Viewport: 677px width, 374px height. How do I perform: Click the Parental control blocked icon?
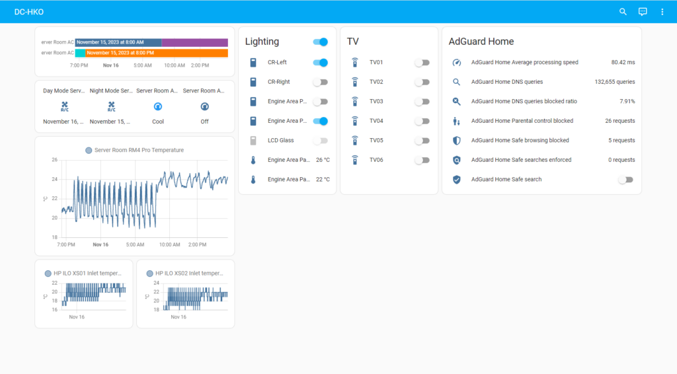coord(456,121)
